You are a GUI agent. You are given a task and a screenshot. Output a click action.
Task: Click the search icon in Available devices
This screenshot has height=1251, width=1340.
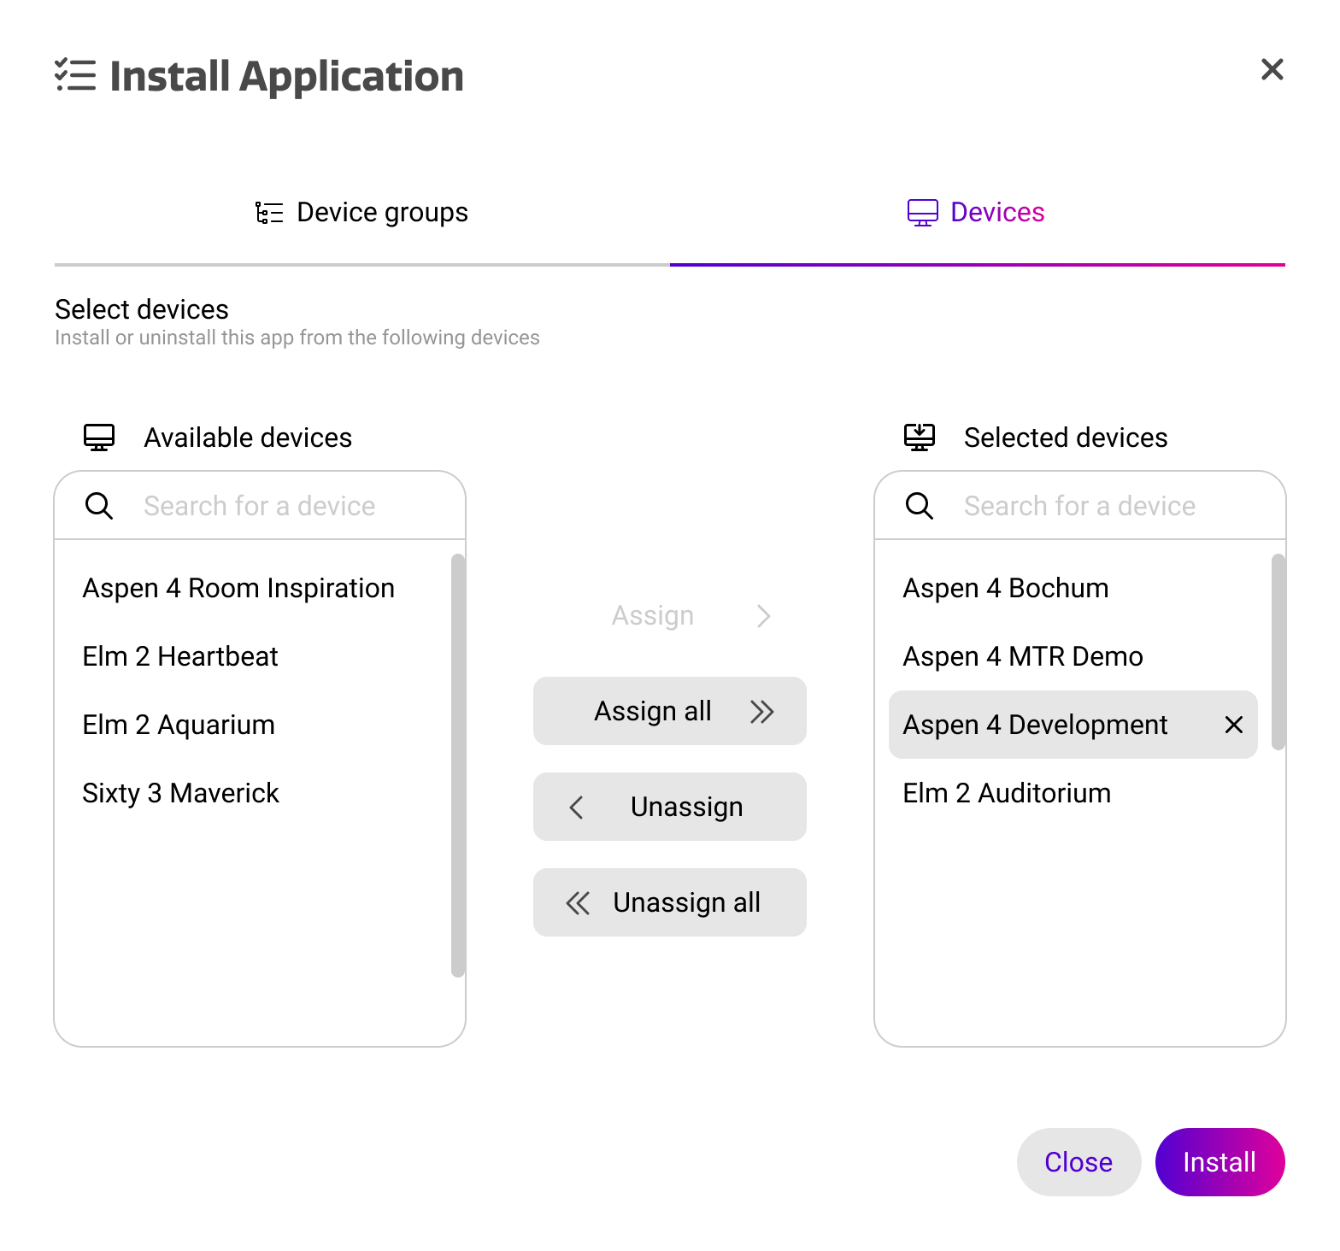pos(99,506)
